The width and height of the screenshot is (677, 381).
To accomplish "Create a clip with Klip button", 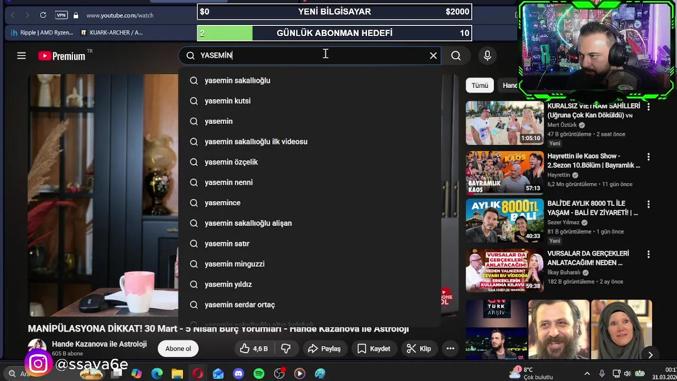I will (419, 349).
